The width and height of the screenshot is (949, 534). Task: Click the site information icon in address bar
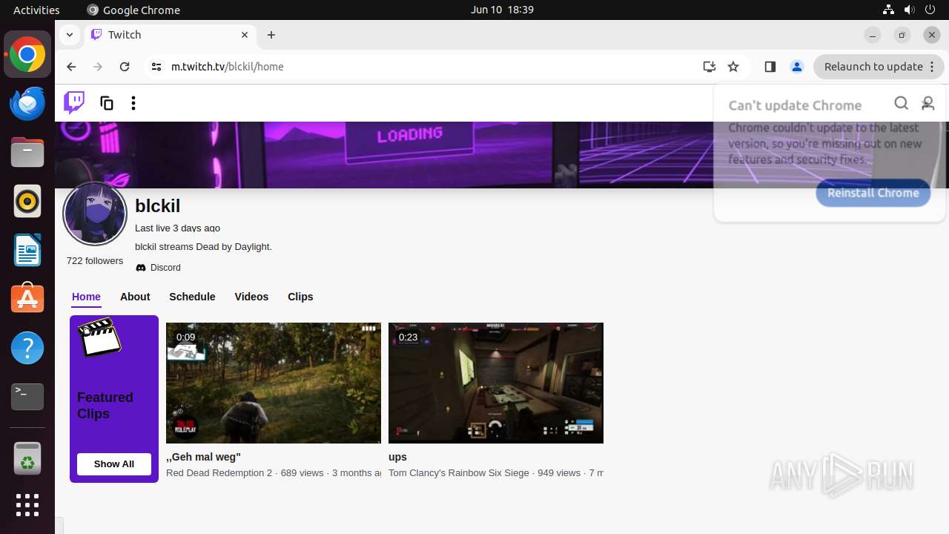156,67
